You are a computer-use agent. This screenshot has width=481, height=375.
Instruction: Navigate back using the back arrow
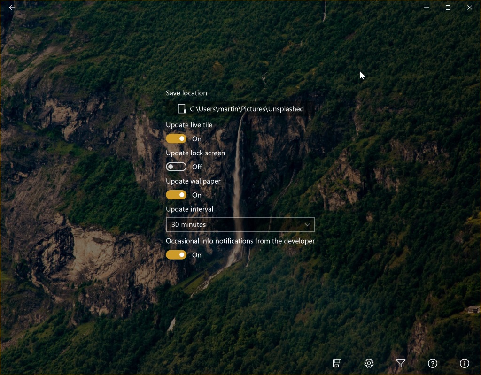[x=11, y=7]
